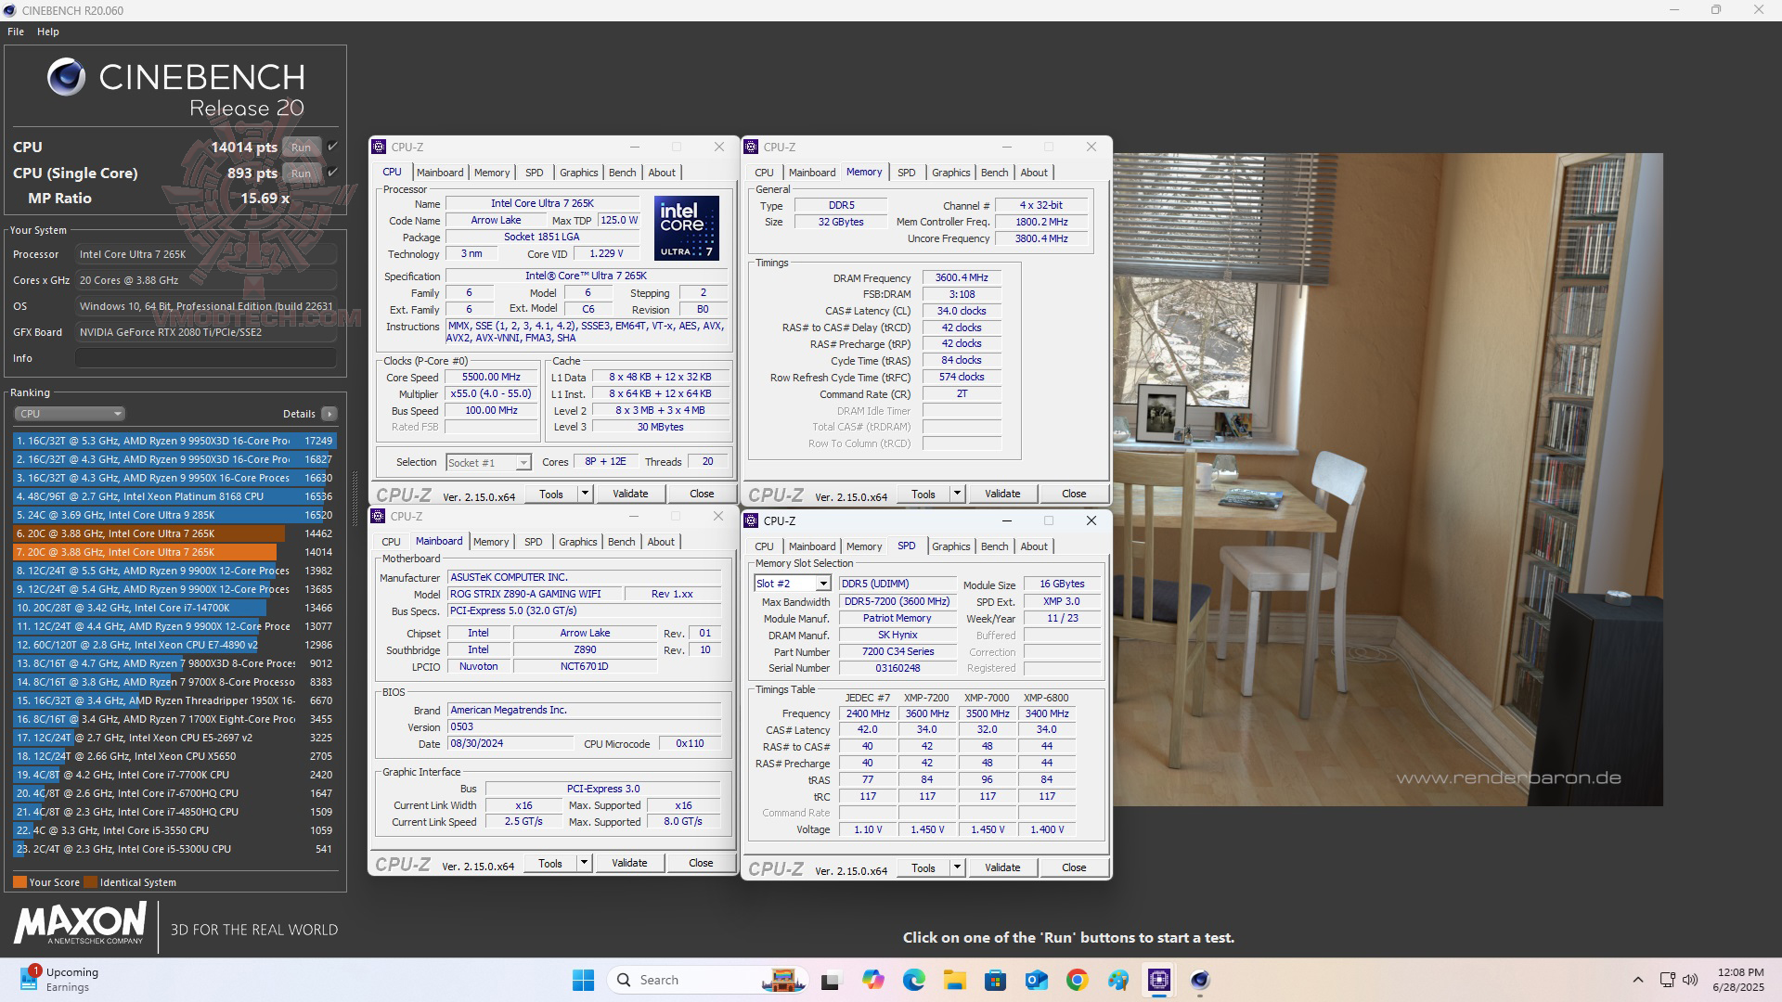Open Chrome from the taskbar
The width and height of the screenshot is (1782, 1002).
coord(1077,979)
